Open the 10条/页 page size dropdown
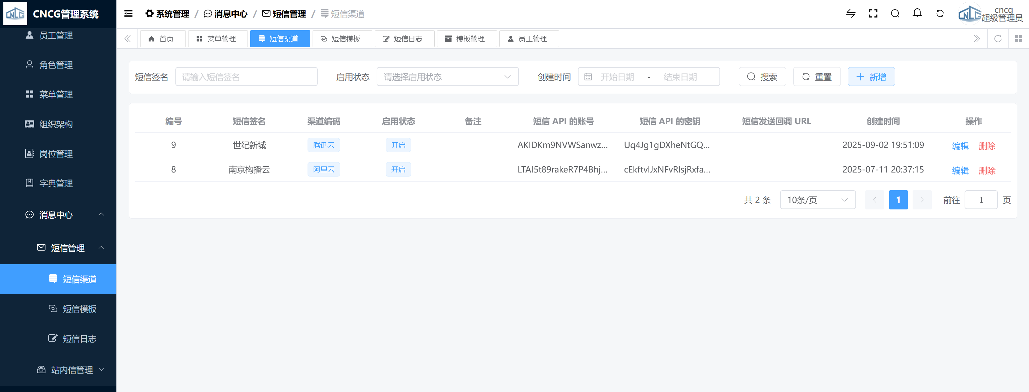 coord(817,200)
